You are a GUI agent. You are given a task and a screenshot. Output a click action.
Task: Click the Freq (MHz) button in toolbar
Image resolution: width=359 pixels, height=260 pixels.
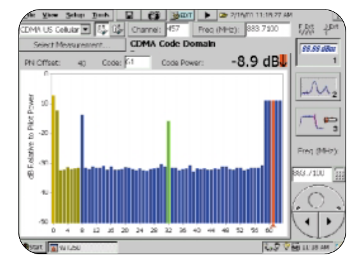click(219, 29)
